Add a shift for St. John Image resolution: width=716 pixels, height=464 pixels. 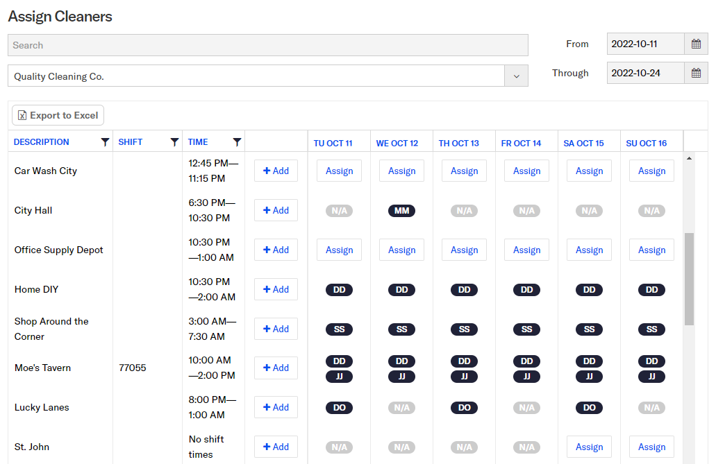pyautogui.click(x=276, y=447)
